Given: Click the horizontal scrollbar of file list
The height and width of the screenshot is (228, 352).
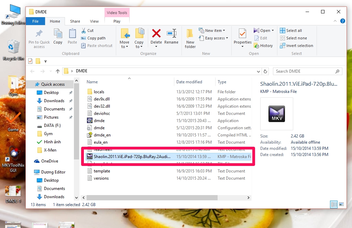Looking at the screenshot, I should coord(152,197).
